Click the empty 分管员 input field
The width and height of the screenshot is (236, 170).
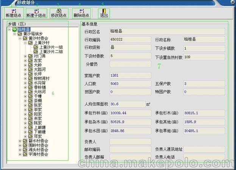point(130,64)
